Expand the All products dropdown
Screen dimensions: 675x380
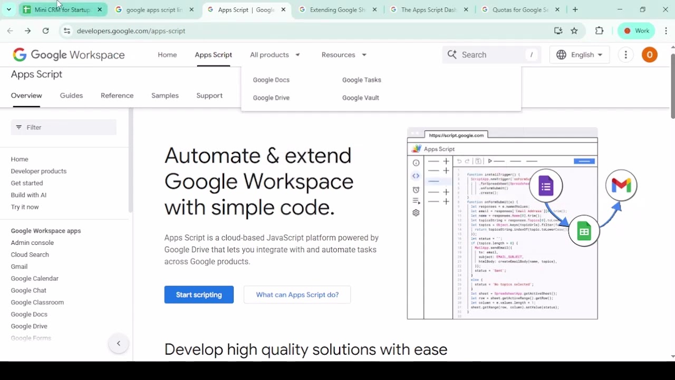pos(275,55)
